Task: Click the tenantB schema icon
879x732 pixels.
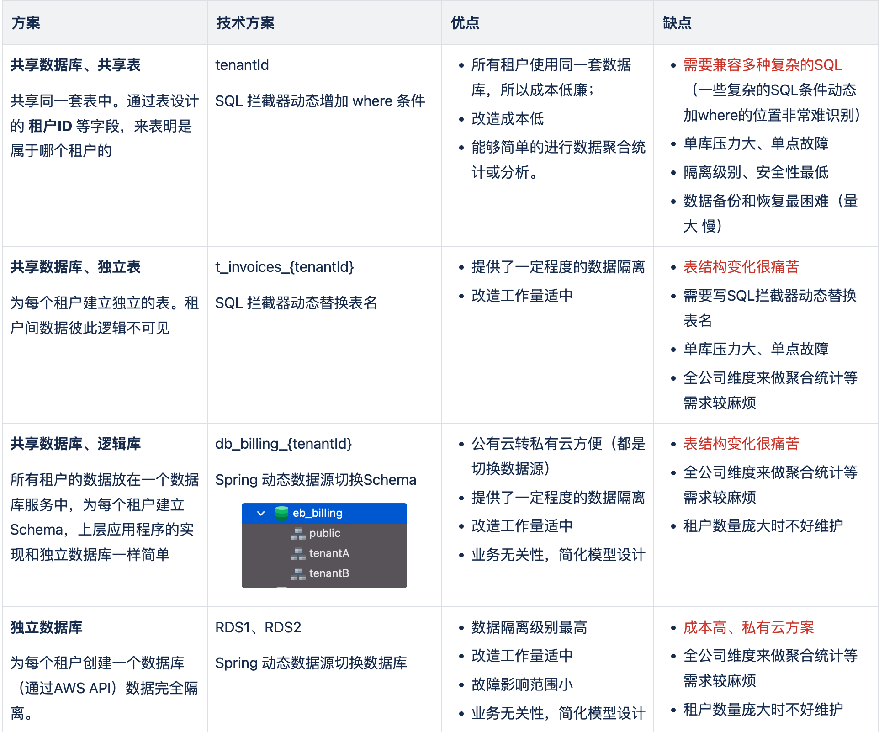Action: (x=298, y=573)
